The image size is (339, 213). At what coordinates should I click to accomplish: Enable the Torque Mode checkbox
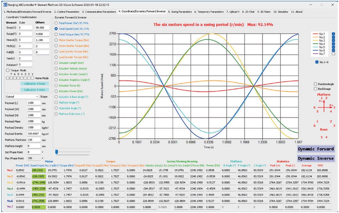(x=7, y=70)
